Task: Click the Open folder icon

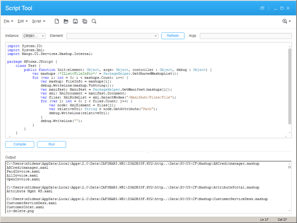Action: (66, 21)
